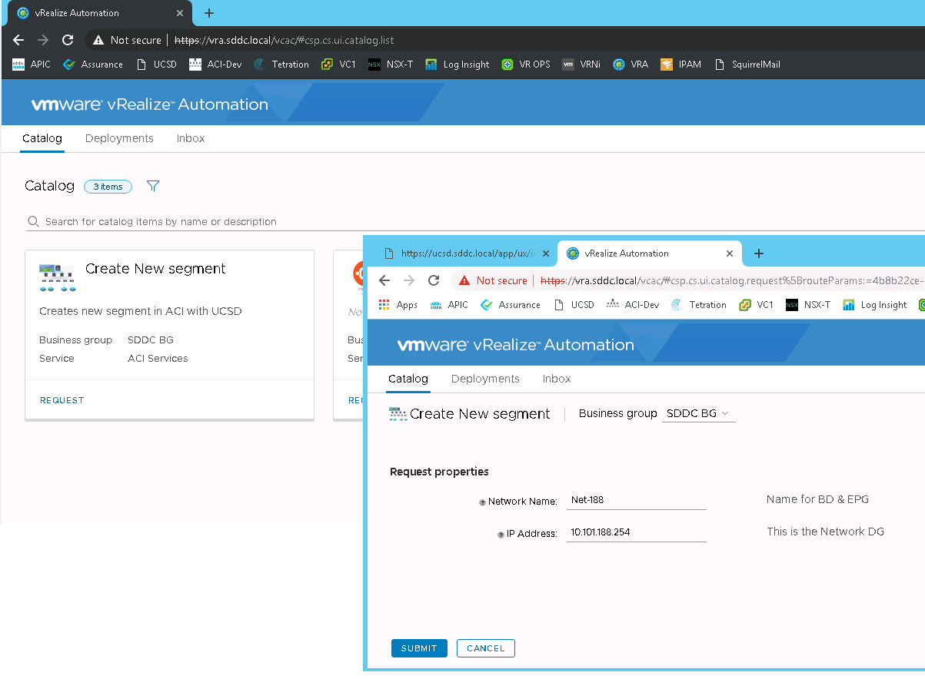
Task: Click the filter funnel icon beside Catalog heading
Action: (153, 186)
